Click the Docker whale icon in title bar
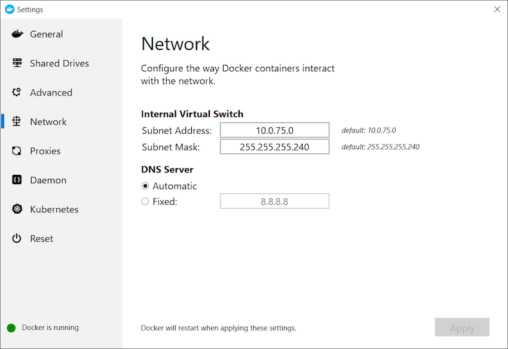508x349 pixels. (8, 9)
